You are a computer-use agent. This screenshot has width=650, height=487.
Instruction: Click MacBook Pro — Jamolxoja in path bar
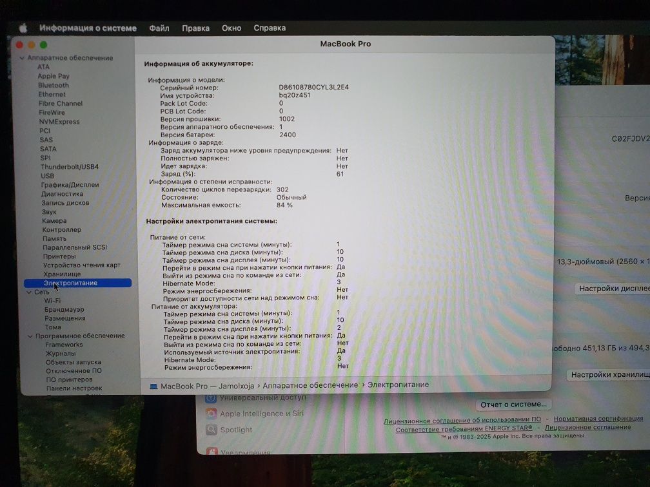(x=207, y=386)
